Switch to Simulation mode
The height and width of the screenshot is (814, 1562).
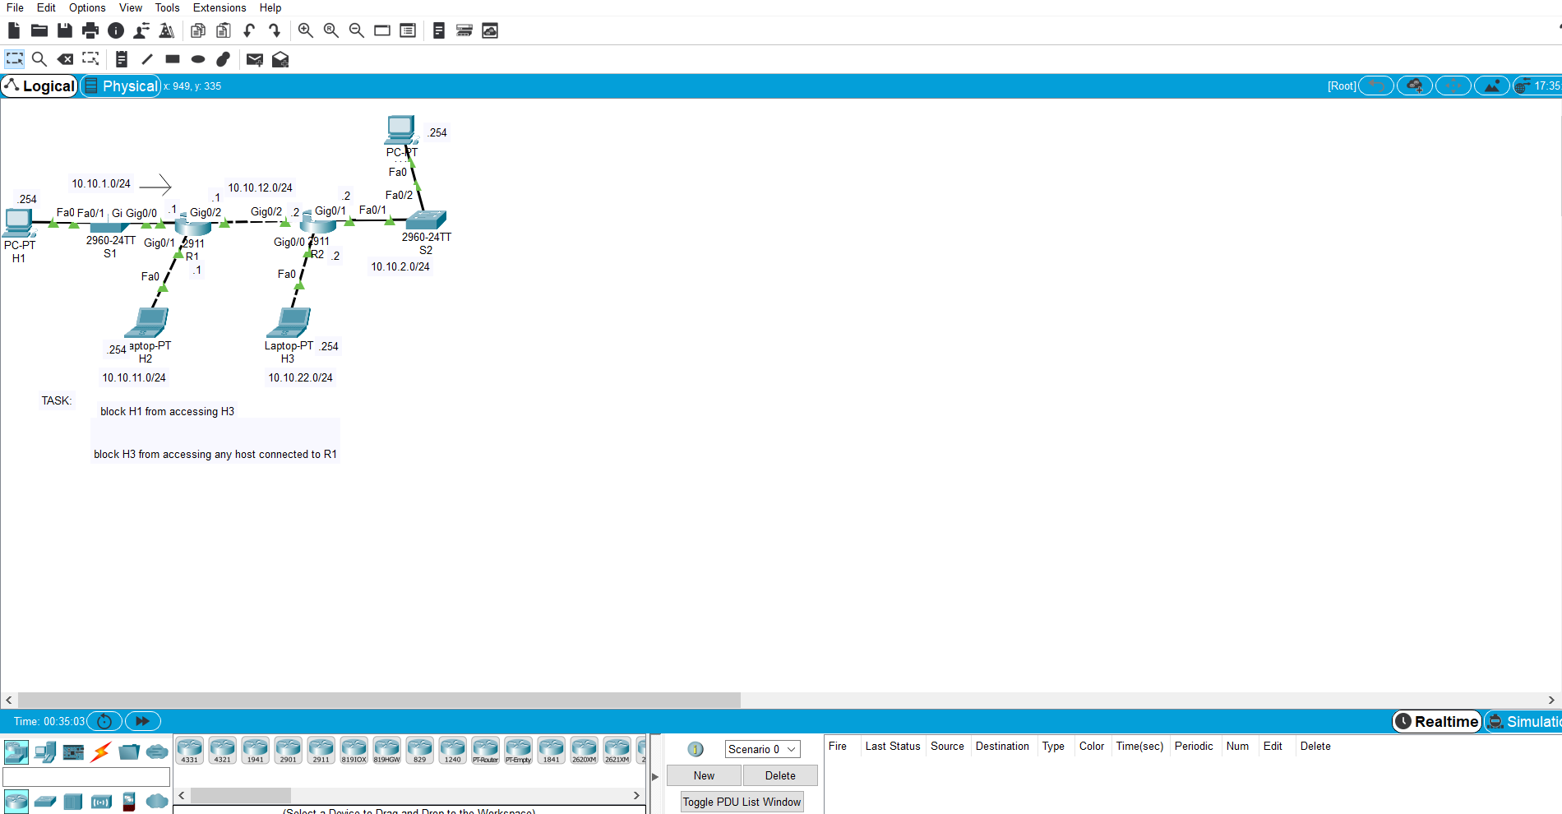coord(1531,721)
